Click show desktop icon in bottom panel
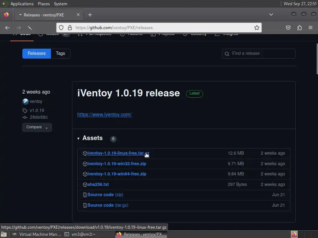The image size is (318, 238). pos(4,235)
